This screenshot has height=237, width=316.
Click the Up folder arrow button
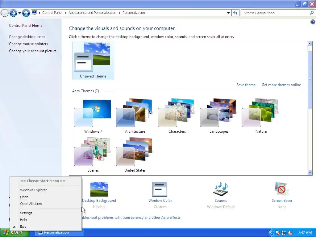click(26, 13)
